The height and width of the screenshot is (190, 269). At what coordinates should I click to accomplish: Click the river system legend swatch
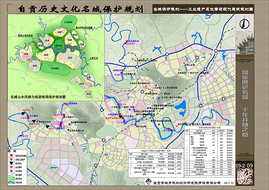tap(11, 182)
